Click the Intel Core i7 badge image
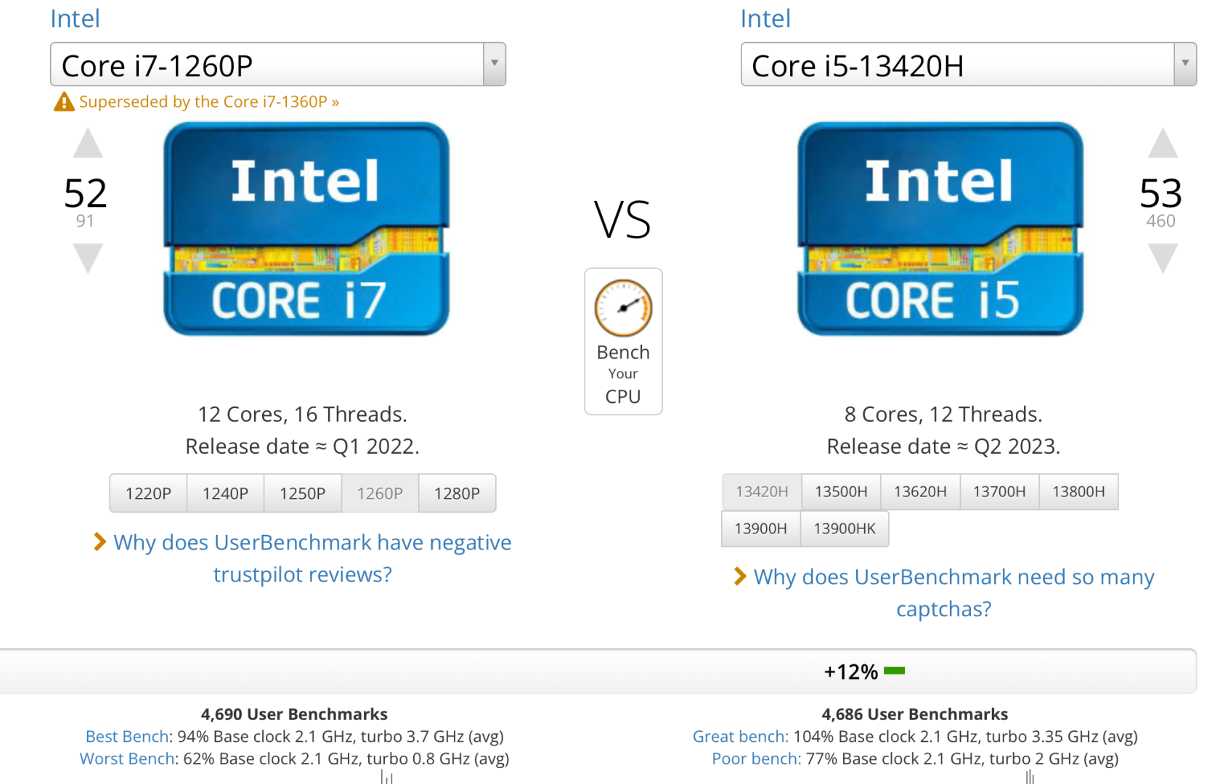This screenshot has height=784, width=1212. (306, 229)
